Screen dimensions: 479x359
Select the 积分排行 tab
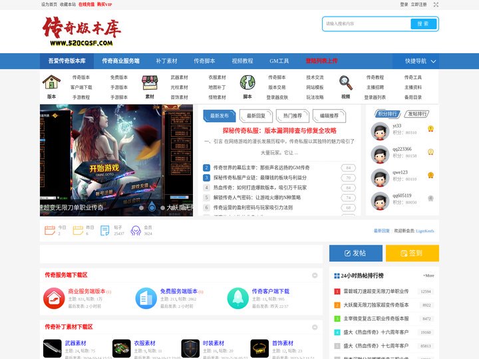coord(387,114)
